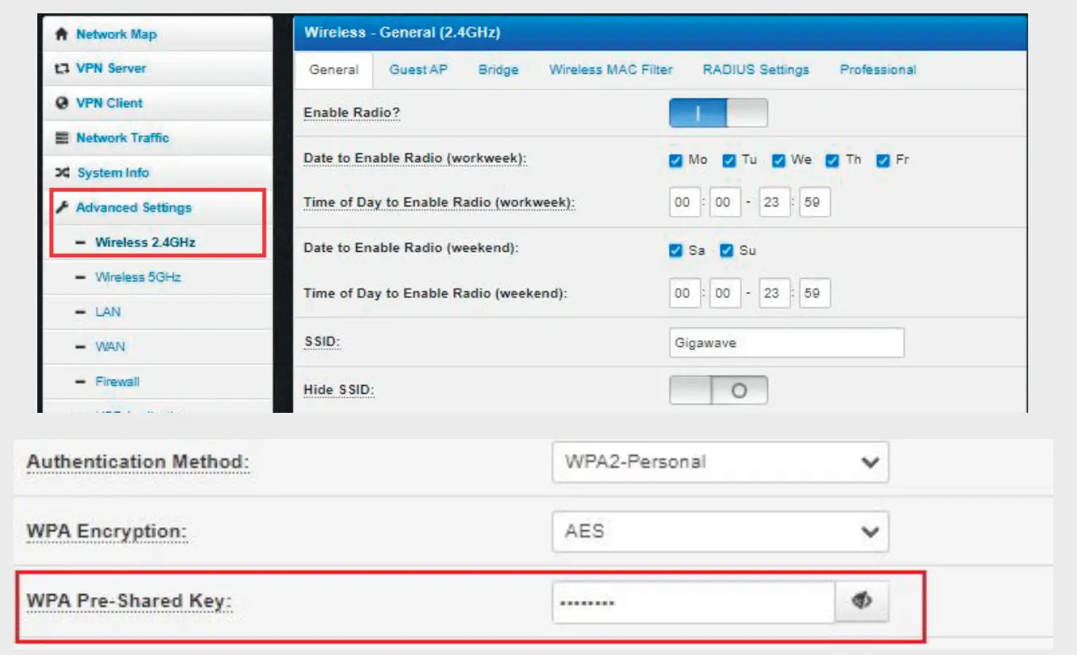Switch to the Guest AP tab
Screen dimensions: 1077x655
tap(418, 70)
